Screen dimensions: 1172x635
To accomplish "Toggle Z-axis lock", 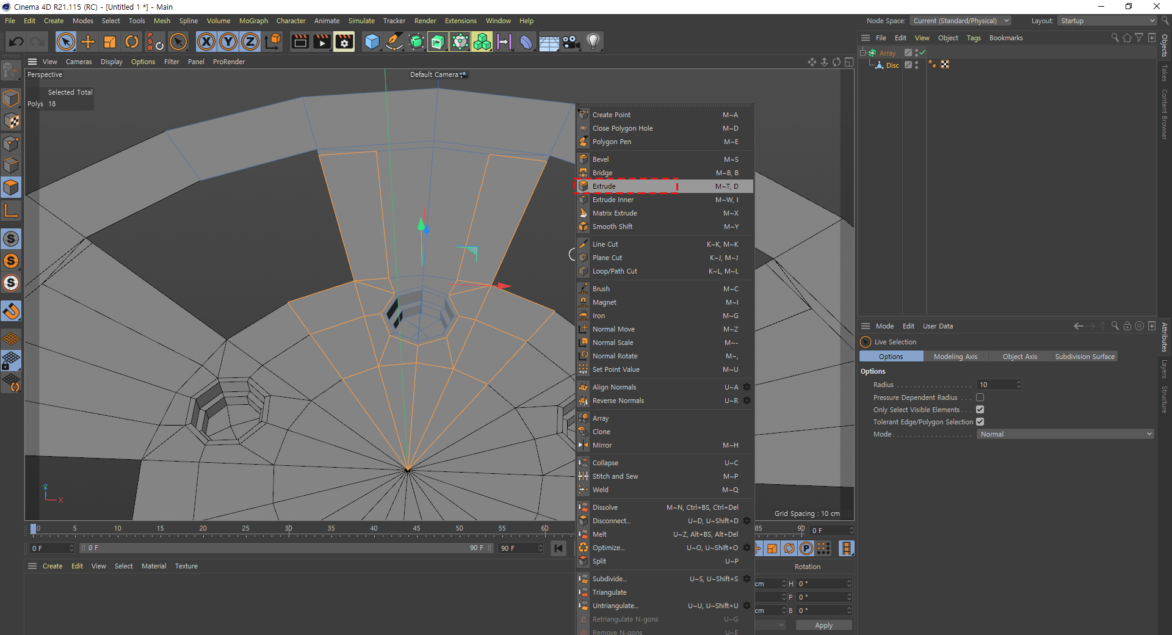I will pyautogui.click(x=250, y=42).
